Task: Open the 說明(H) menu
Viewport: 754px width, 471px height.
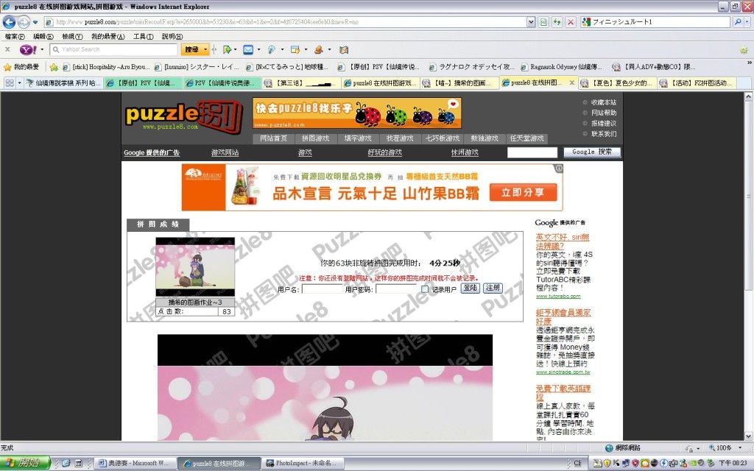Action: click(x=172, y=37)
